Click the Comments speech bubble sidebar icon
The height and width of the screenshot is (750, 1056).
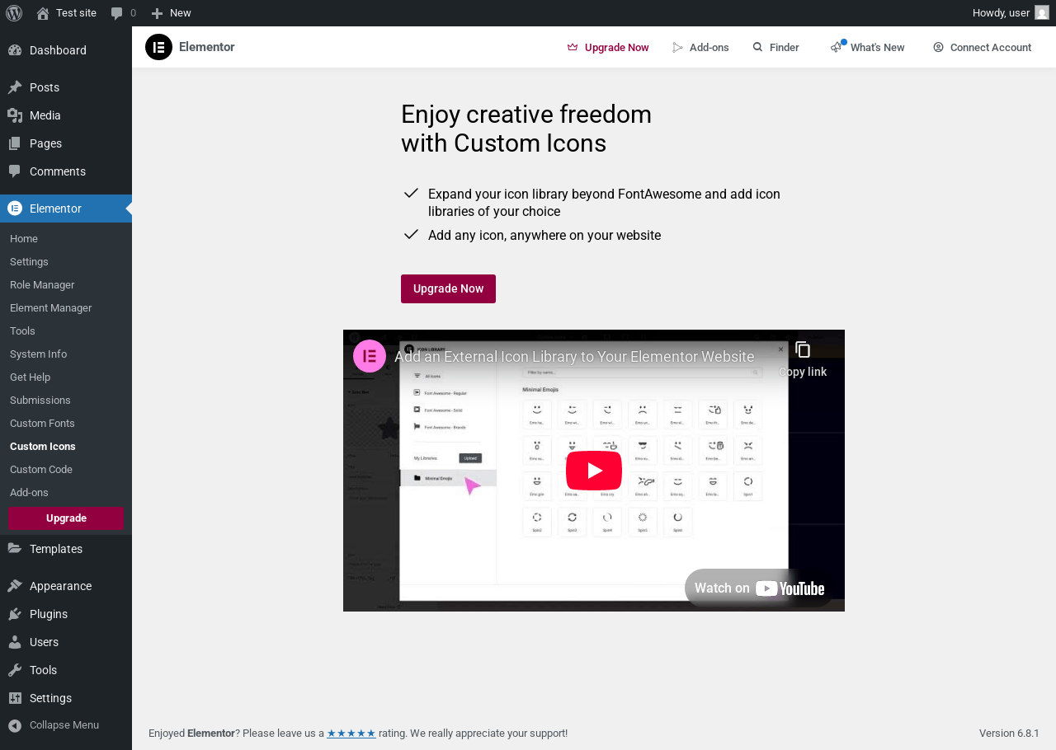coord(15,171)
